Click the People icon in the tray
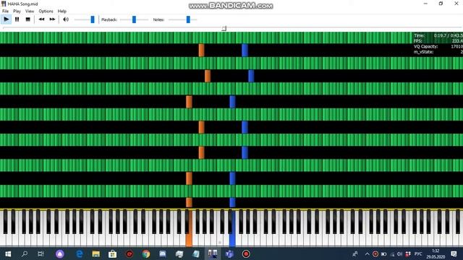463x260 pixels. click(355, 253)
